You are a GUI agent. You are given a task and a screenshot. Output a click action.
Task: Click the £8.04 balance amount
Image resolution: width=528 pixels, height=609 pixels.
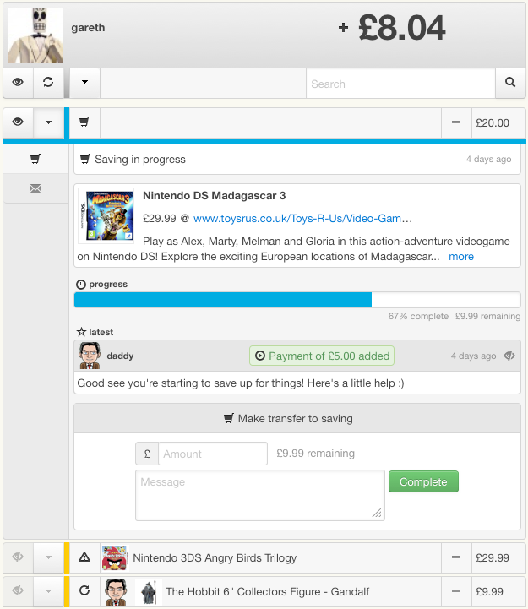402,28
